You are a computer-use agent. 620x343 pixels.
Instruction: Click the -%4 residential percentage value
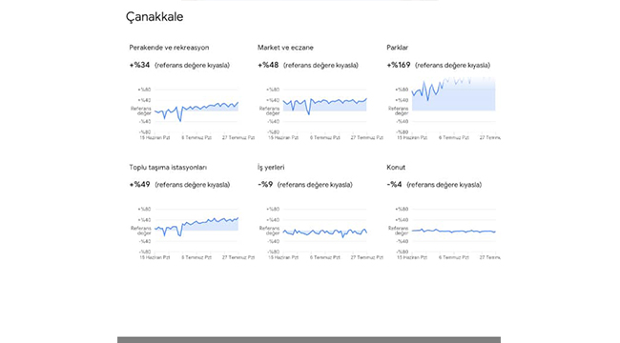[x=394, y=185]
